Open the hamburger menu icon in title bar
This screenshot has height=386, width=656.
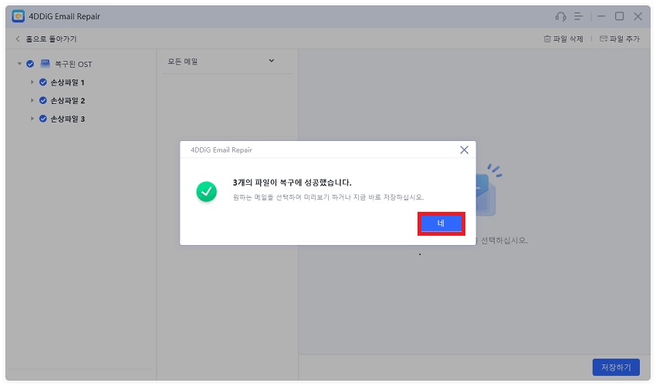click(578, 16)
